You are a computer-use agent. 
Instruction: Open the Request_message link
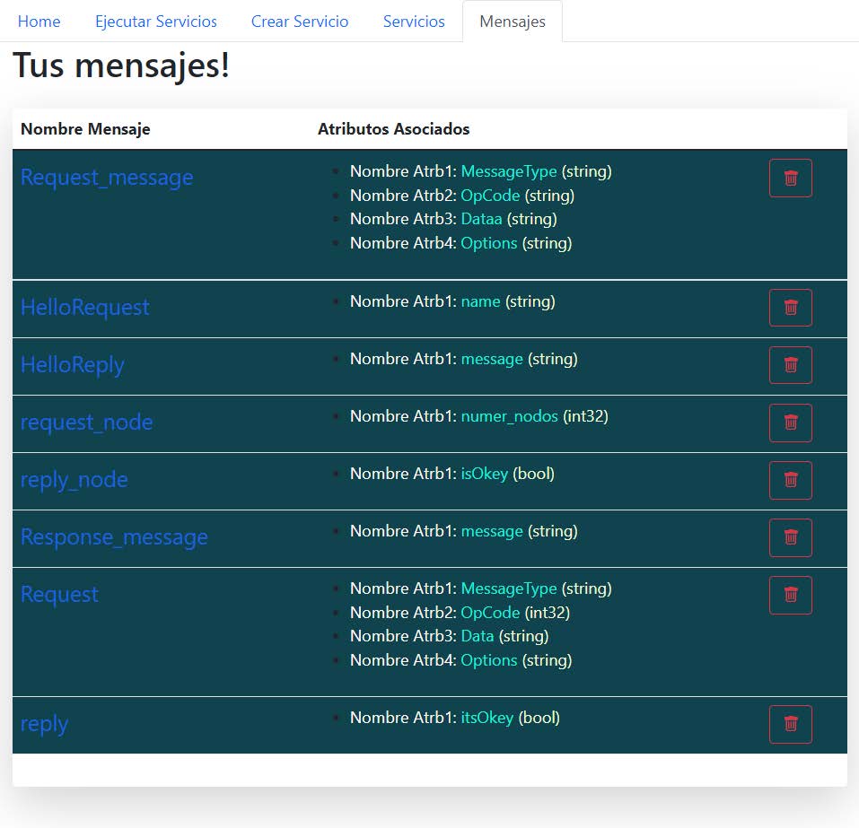click(x=107, y=178)
